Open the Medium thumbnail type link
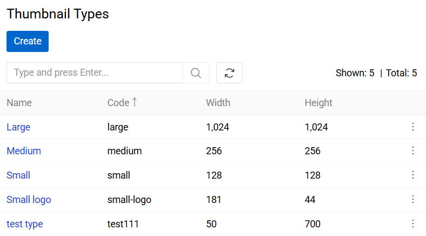The width and height of the screenshot is (426, 236). [24, 151]
